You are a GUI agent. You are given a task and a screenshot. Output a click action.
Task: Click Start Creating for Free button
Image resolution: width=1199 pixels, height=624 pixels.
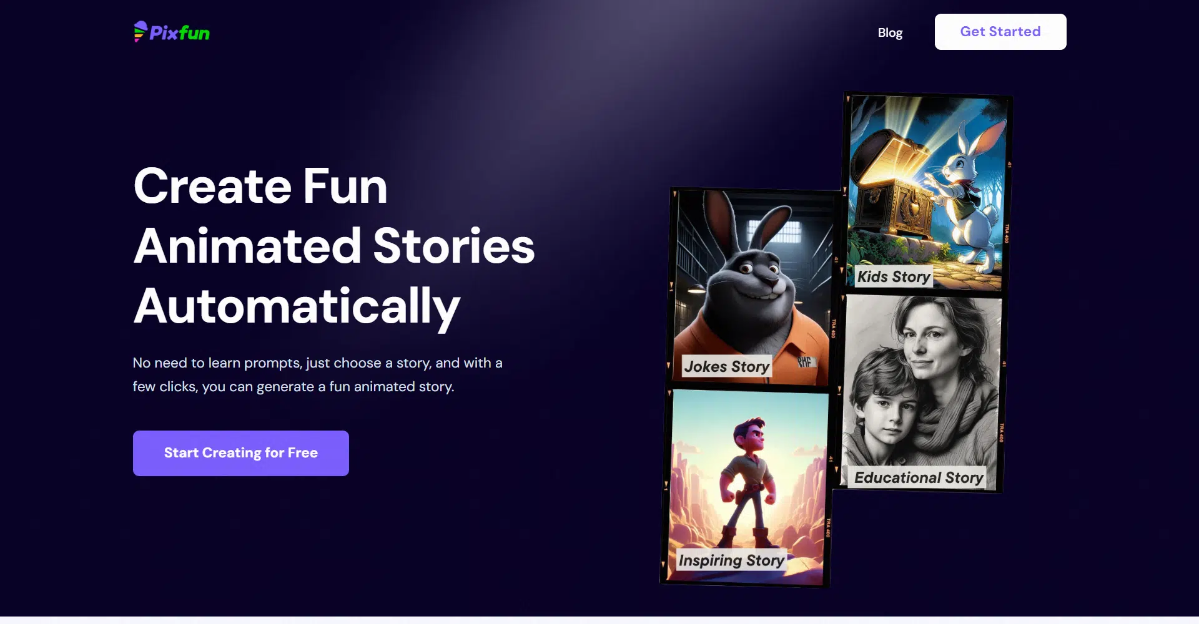pos(241,453)
